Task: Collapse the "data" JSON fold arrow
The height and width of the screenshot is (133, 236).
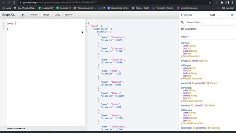Action: click(86, 26)
